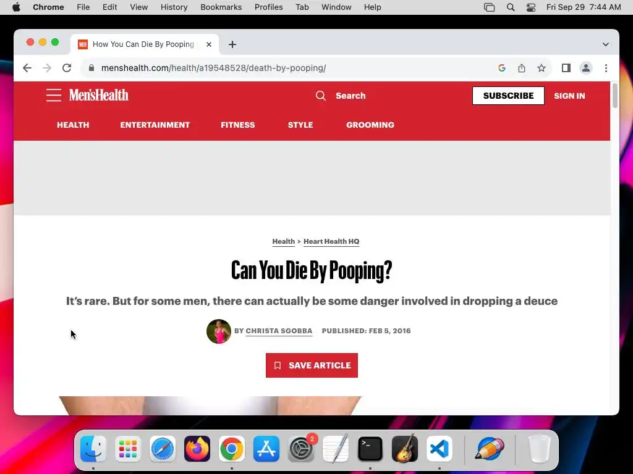The height and width of the screenshot is (474, 633).
Task: Follow the Health breadcrumb link
Action: [283, 241]
